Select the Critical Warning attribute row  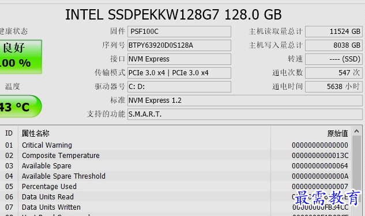point(176,145)
